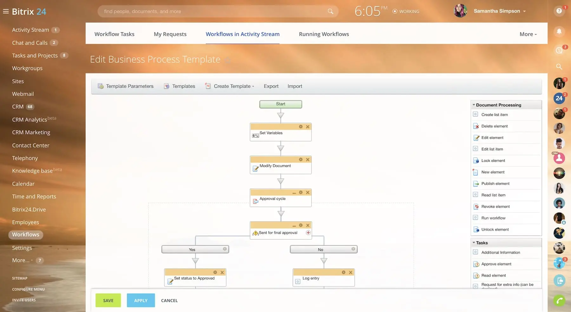571x312 pixels.
Task: Click the CANCEL link
Action: (169, 300)
